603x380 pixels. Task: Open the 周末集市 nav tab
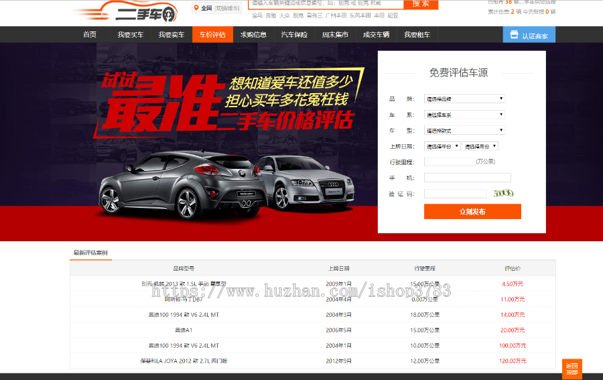click(336, 35)
